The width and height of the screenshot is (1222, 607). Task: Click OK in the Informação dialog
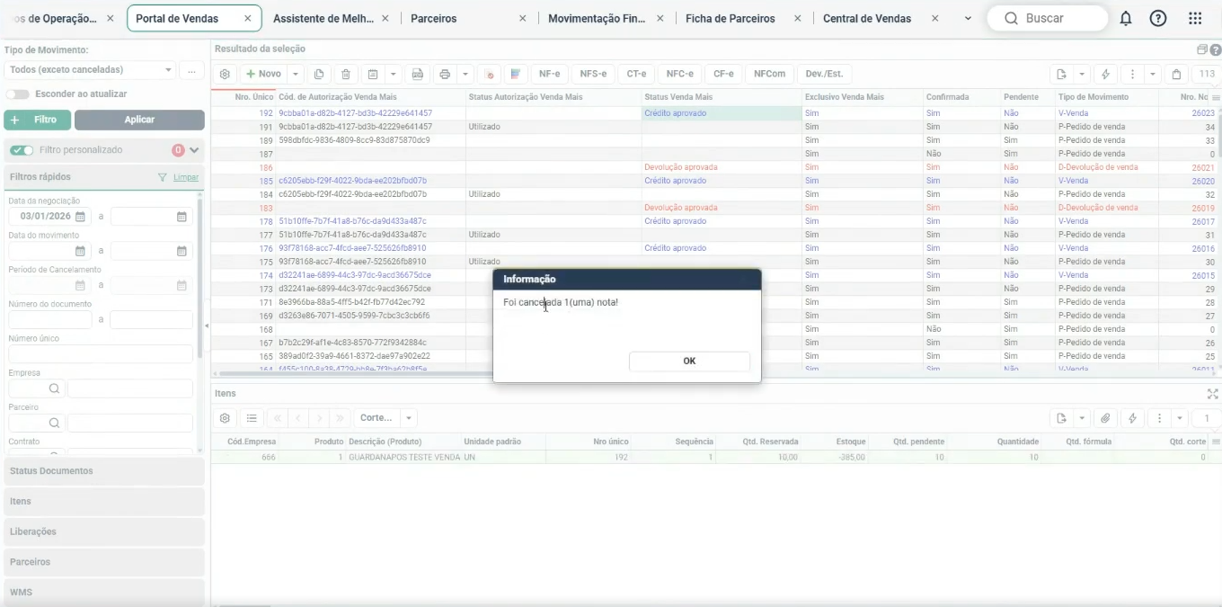tap(689, 361)
